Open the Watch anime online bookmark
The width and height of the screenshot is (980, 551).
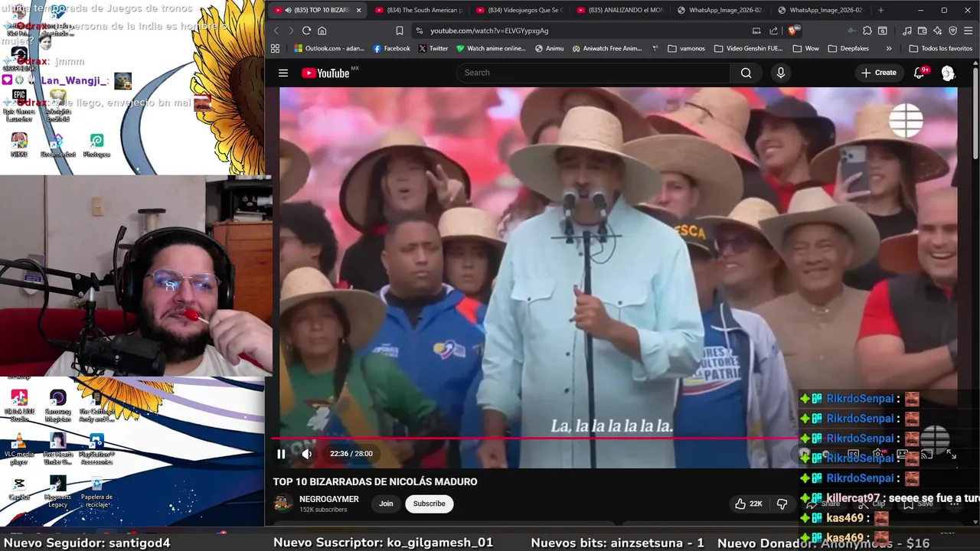click(x=491, y=48)
